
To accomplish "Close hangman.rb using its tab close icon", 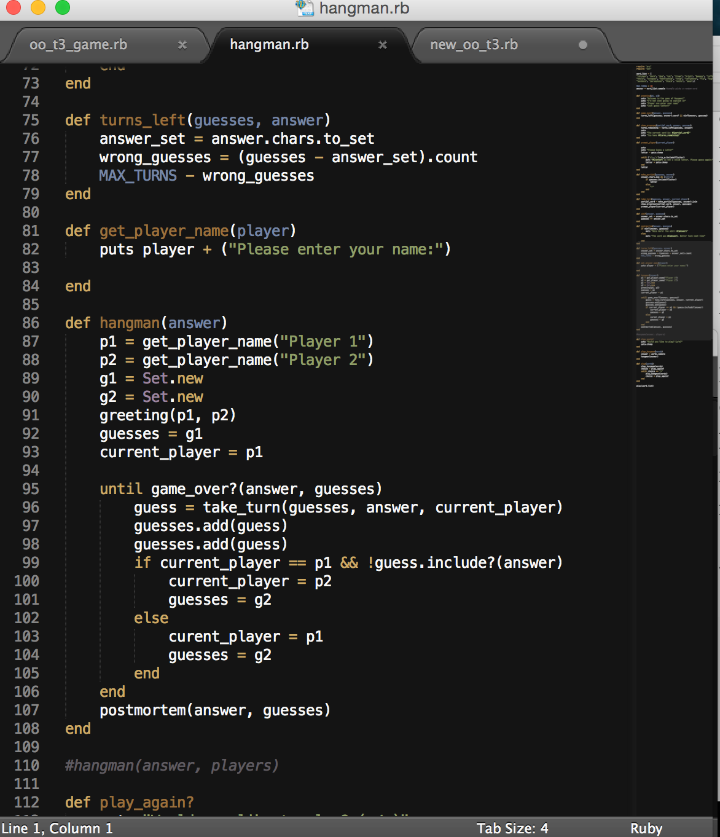I will point(383,45).
